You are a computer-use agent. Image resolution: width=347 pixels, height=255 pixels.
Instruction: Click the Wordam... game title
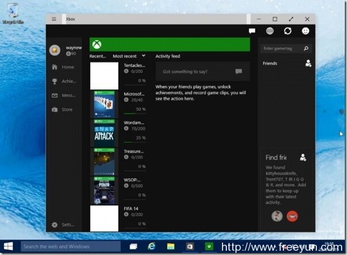tap(134, 123)
